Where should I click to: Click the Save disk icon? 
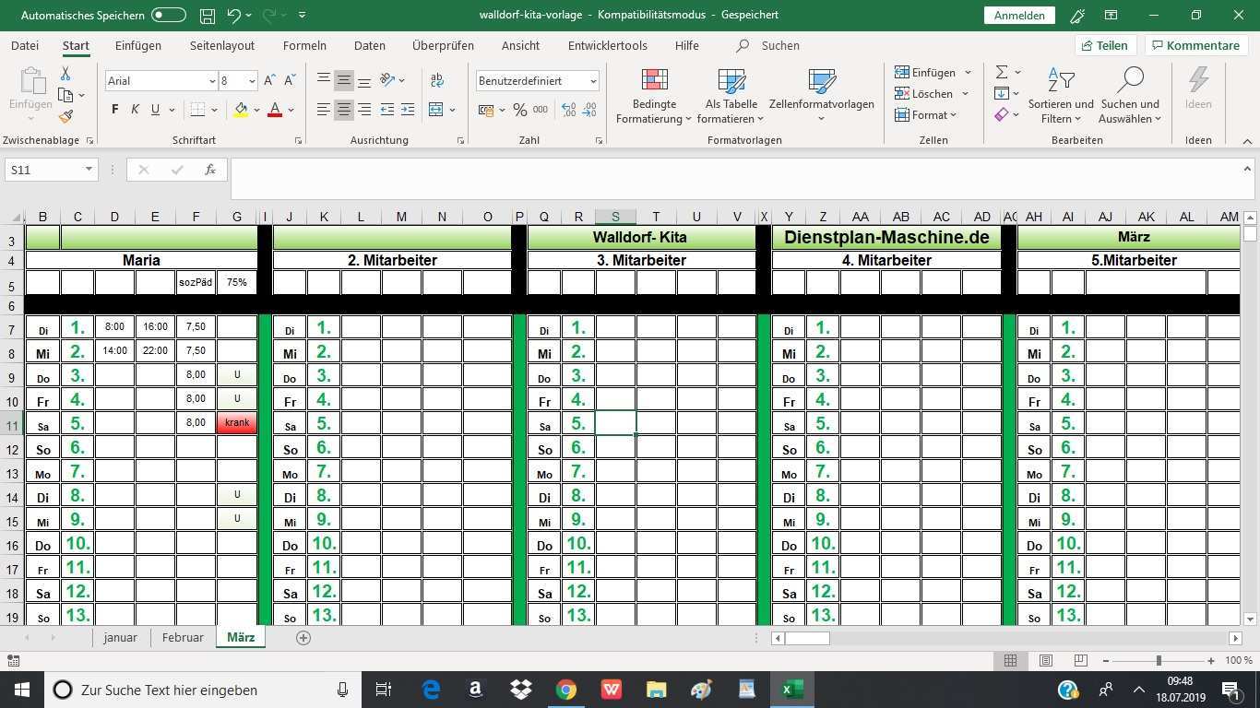tap(208, 16)
